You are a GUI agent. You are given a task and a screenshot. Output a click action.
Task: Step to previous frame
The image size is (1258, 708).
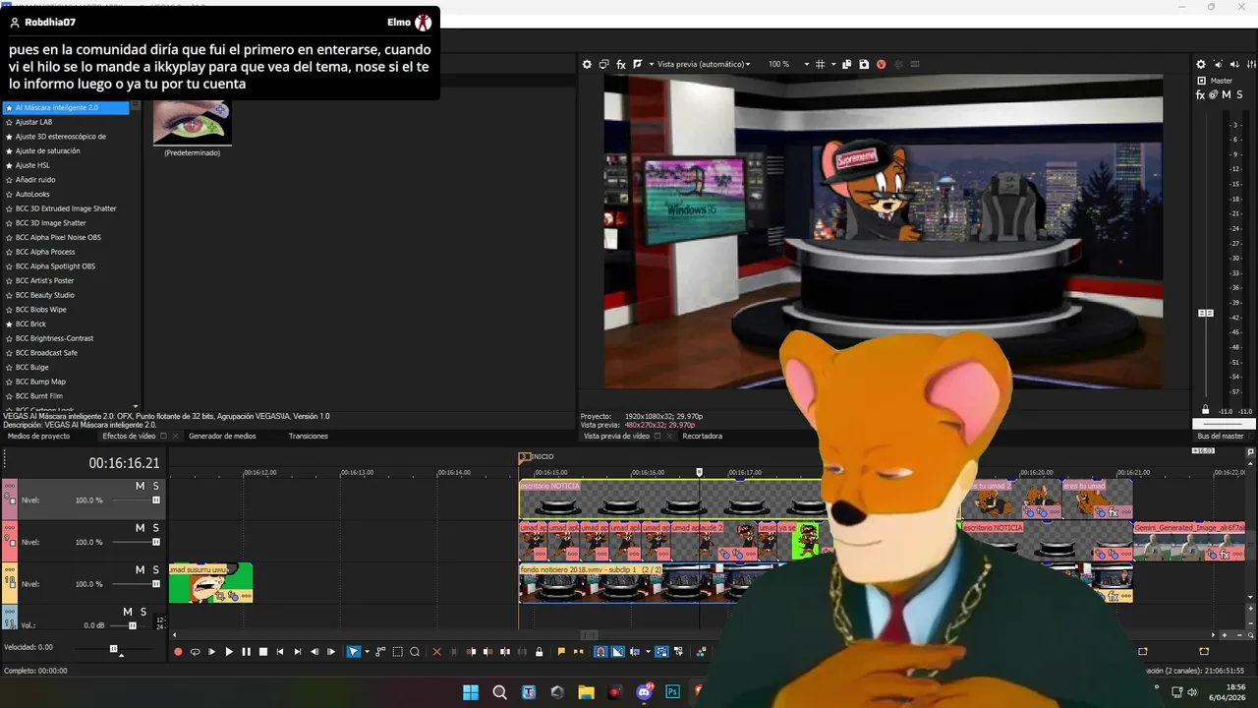[314, 652]
